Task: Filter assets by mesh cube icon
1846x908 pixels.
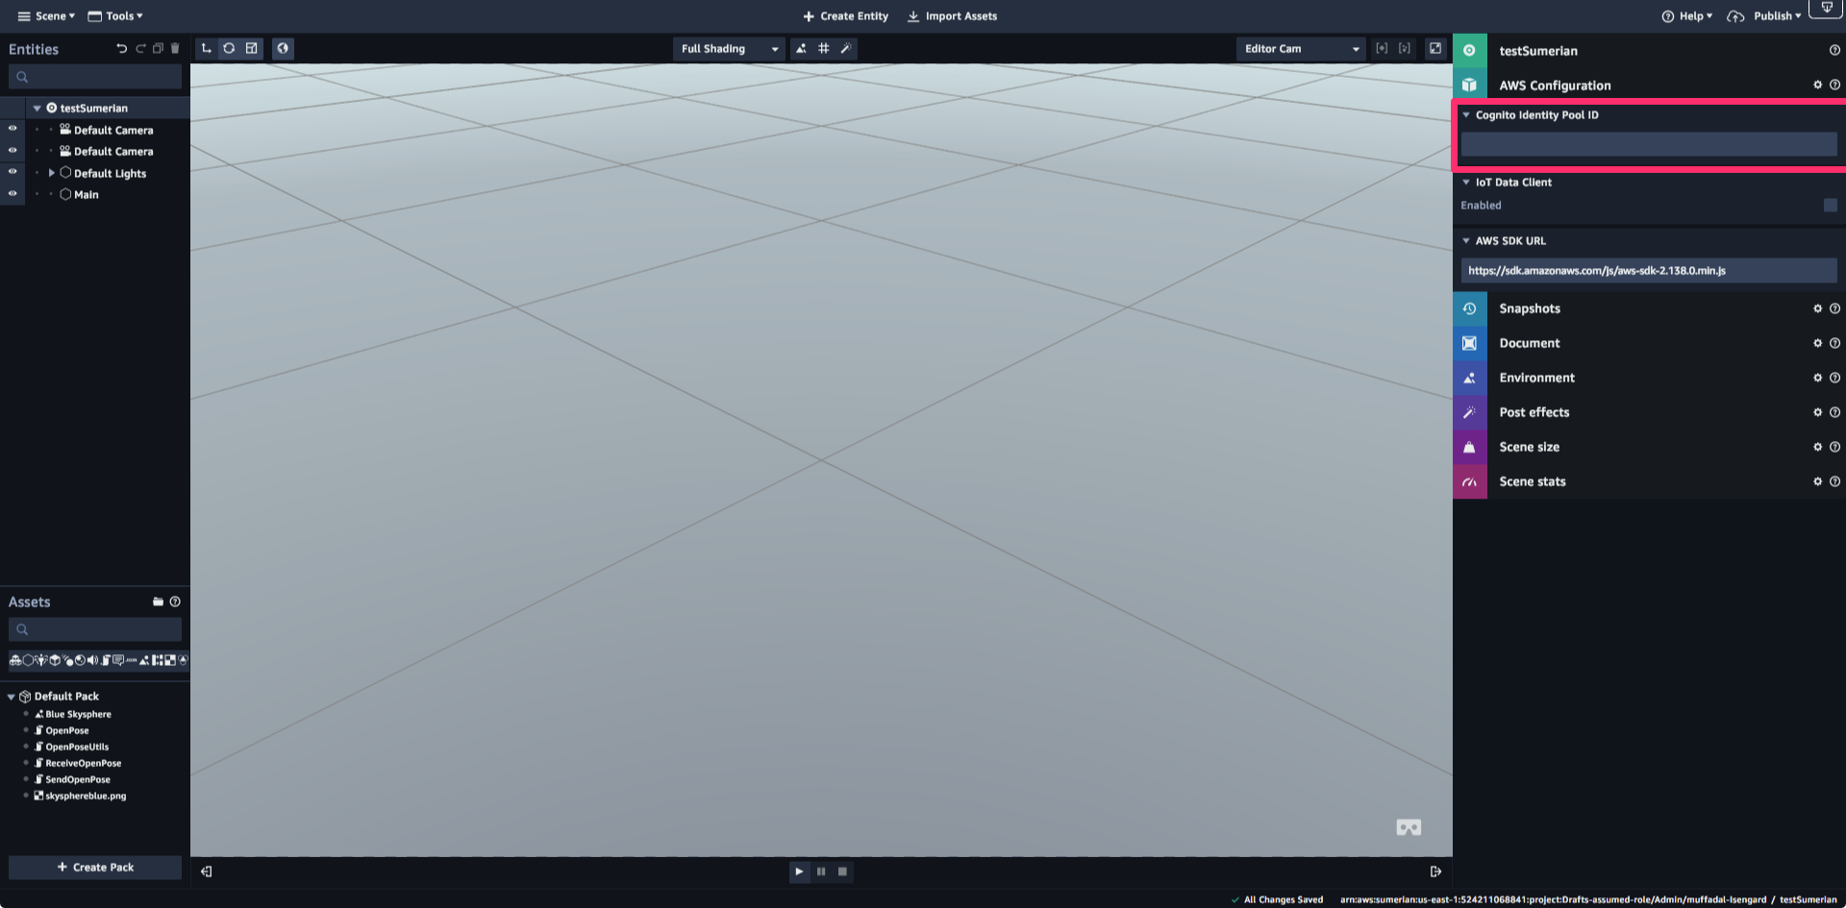Action: click(55, 660)
